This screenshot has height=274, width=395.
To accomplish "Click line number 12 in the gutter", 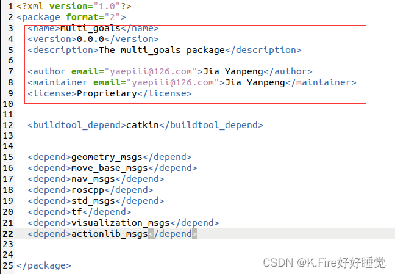I will (8, 125).
